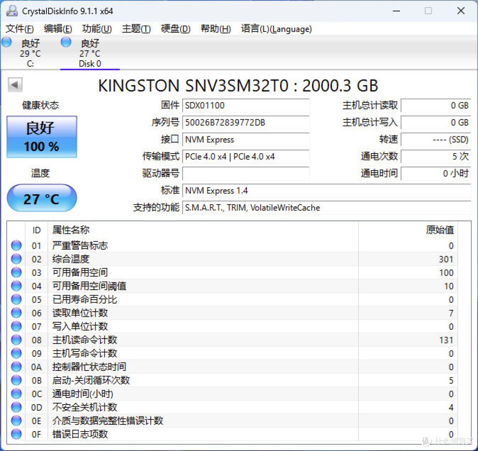Click status orb for attribute 05 已用寿命百分比

click(x=16, y=299)
